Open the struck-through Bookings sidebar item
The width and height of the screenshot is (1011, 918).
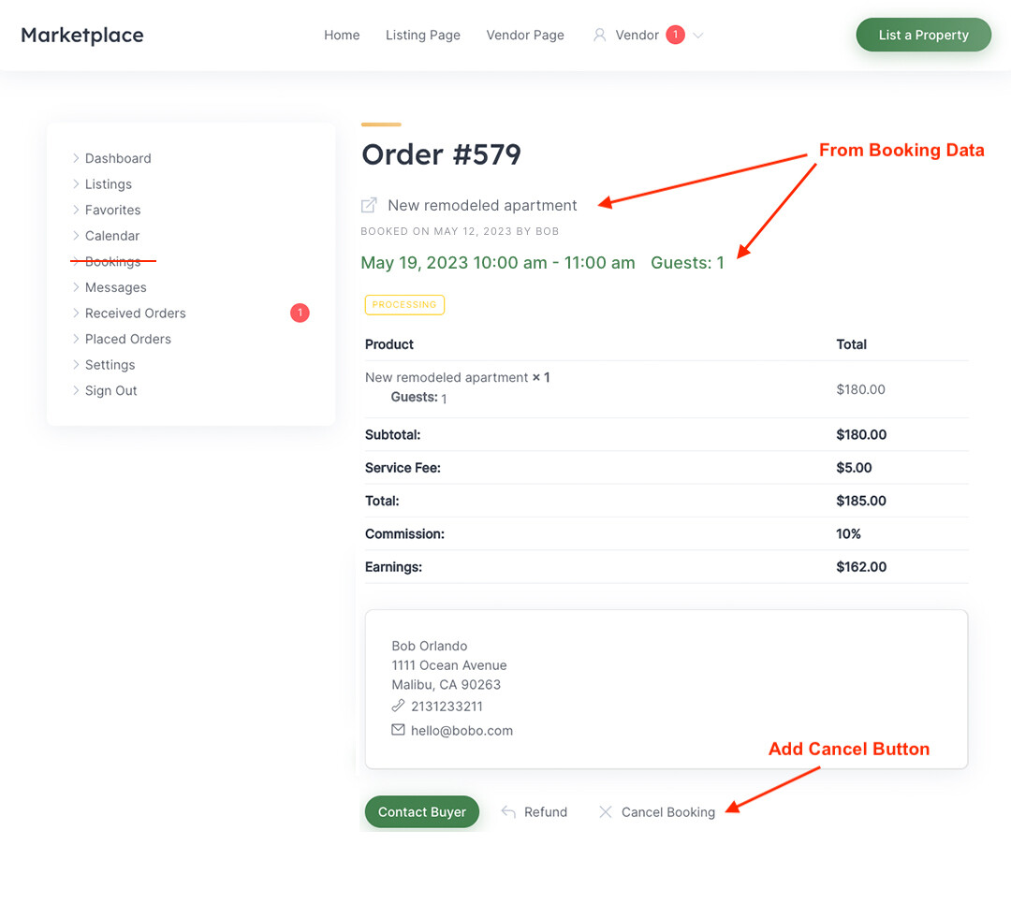click(x=113, y=261)
